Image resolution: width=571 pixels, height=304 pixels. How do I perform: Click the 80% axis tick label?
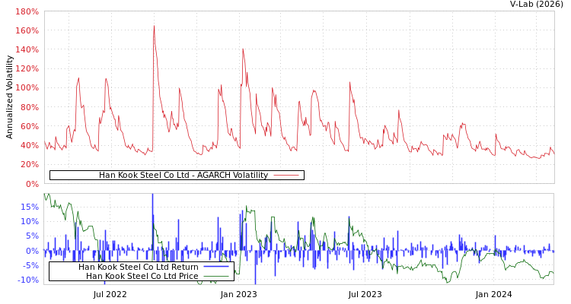pyautogui.click(x=29, y=107)
